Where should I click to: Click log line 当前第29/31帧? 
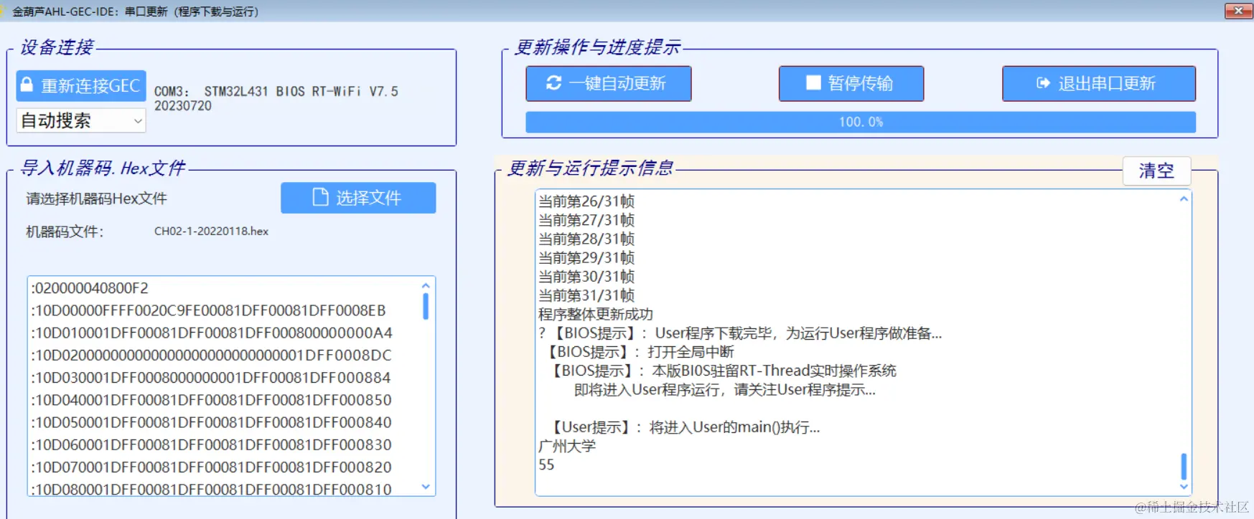tap(586, 257)
